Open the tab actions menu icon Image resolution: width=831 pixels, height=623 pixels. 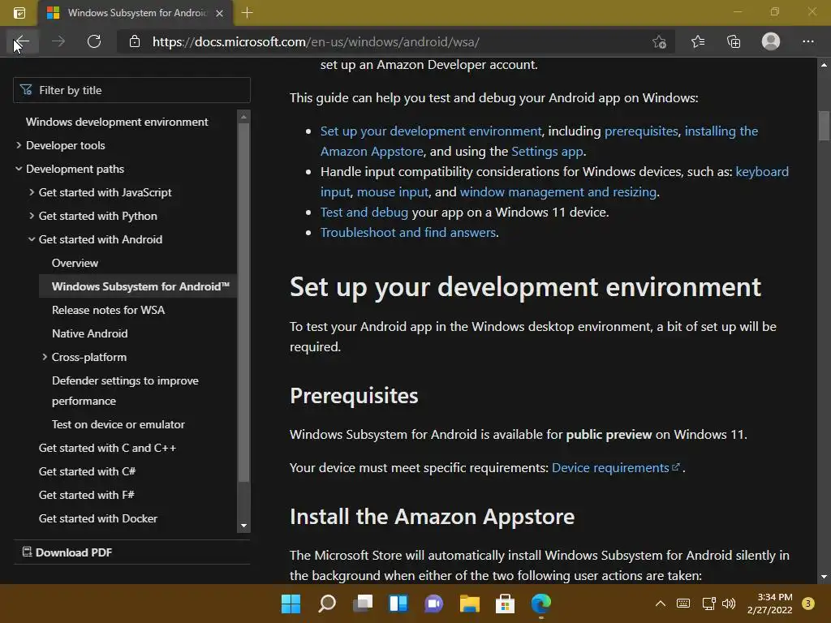click(19, 13)
